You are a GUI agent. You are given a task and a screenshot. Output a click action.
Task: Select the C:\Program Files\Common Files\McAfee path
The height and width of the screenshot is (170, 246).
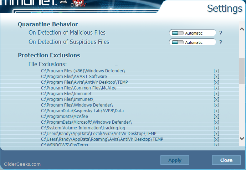click(x=79, y=88)
